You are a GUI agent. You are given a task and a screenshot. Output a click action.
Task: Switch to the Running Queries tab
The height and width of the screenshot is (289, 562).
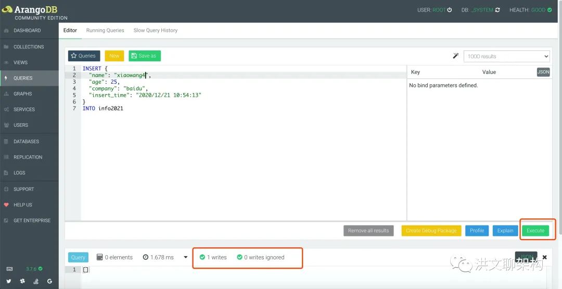coord(105,31)
